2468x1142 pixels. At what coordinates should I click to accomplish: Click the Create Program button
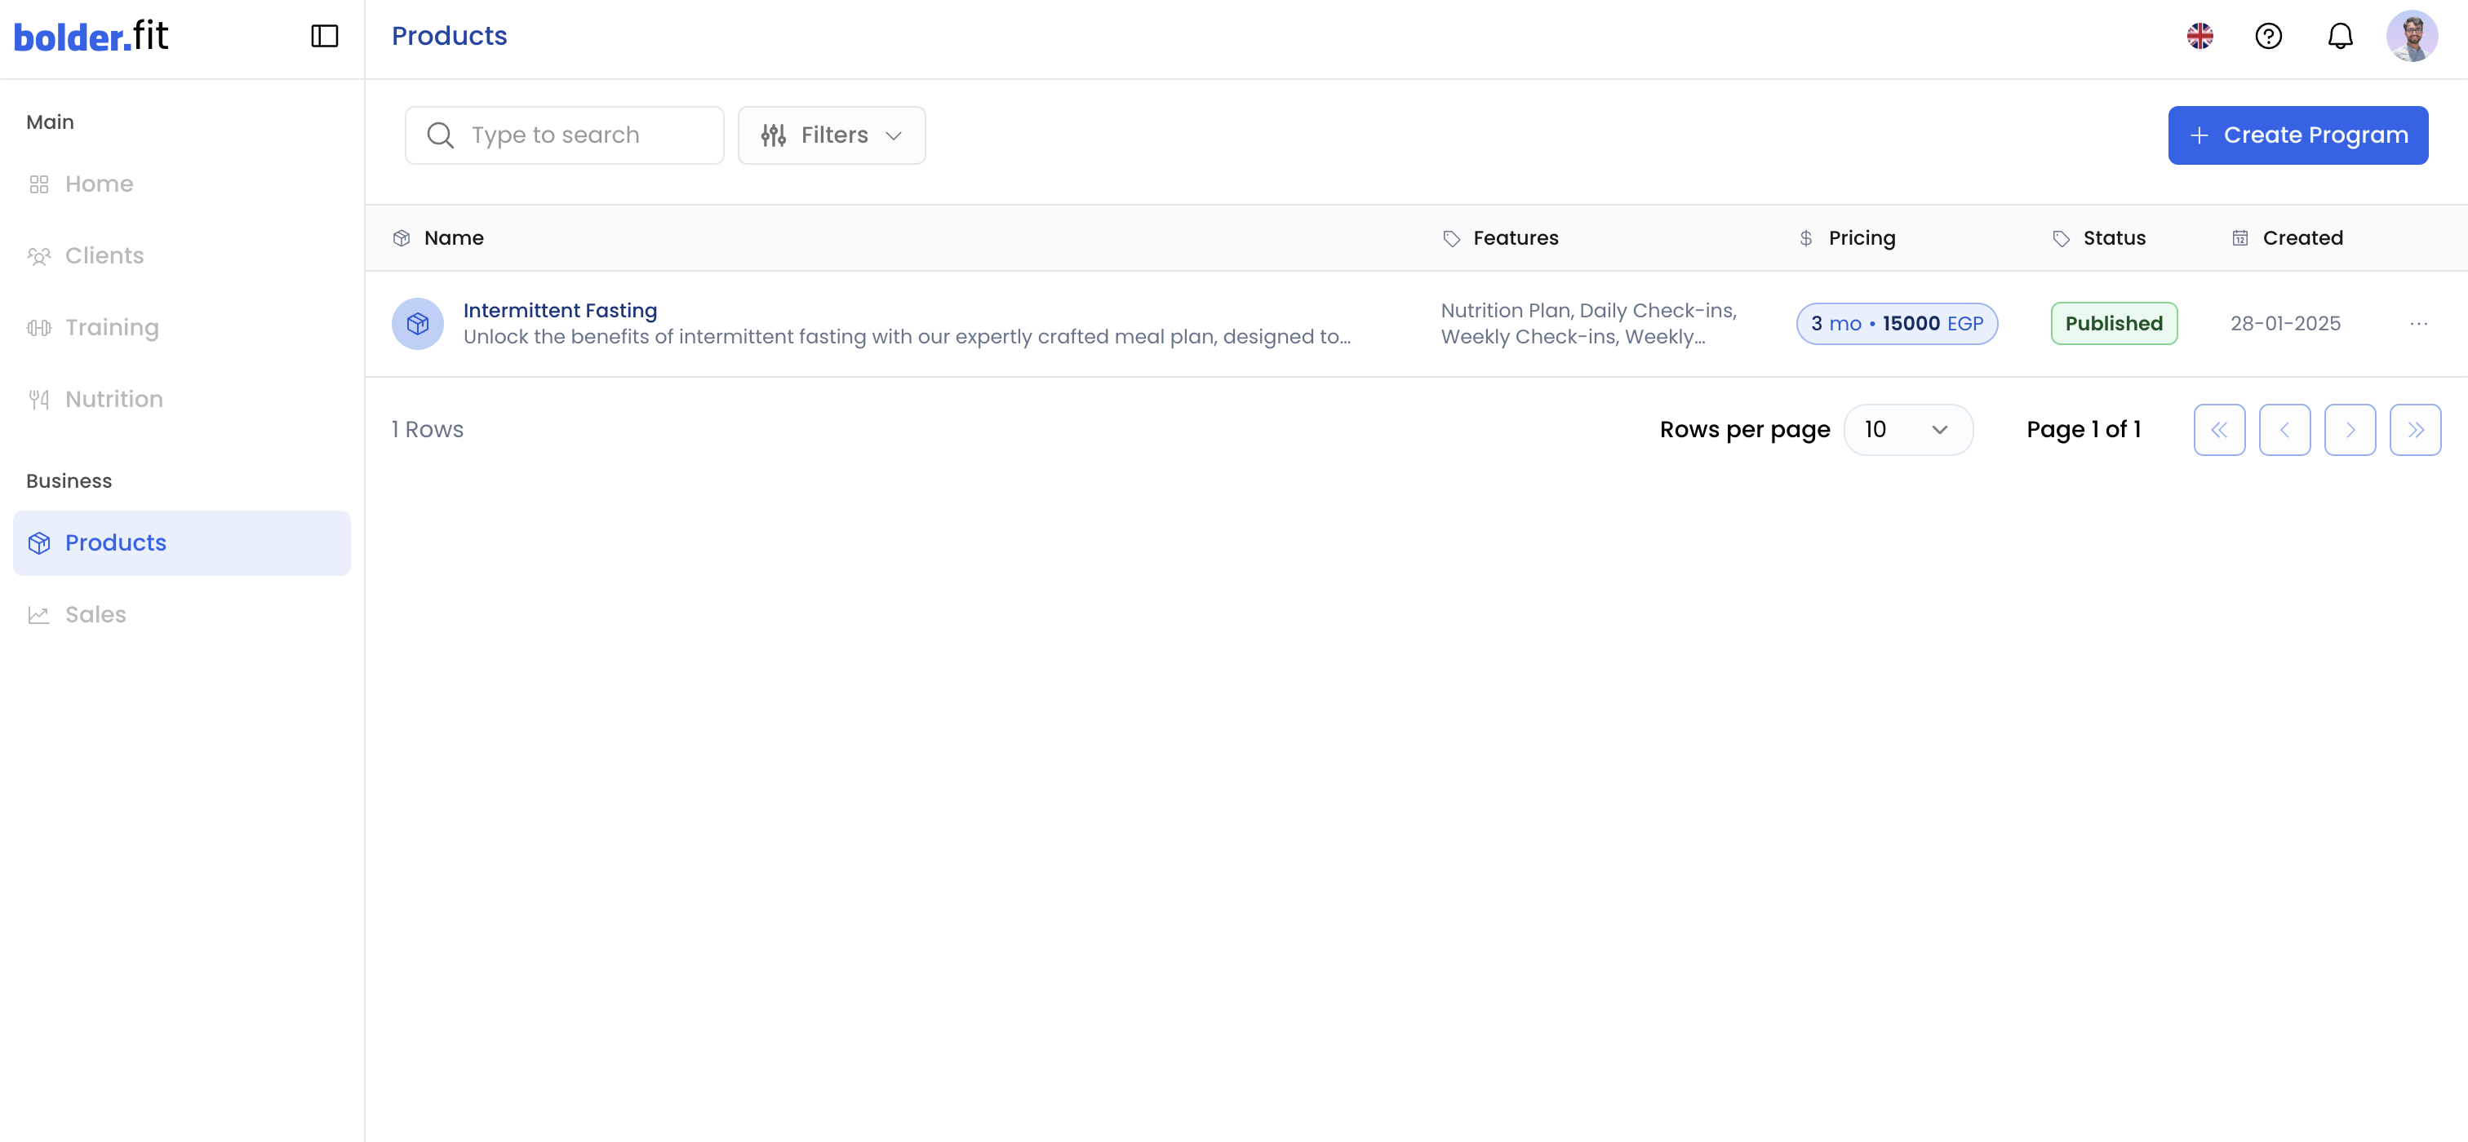2297,135
